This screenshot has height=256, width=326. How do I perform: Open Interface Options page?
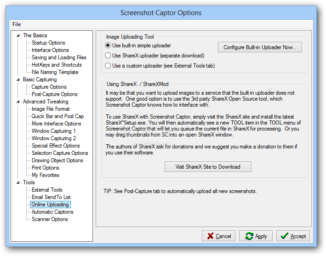pos(50,50)
